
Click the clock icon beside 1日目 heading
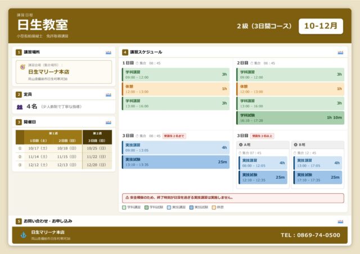[137, 63]
